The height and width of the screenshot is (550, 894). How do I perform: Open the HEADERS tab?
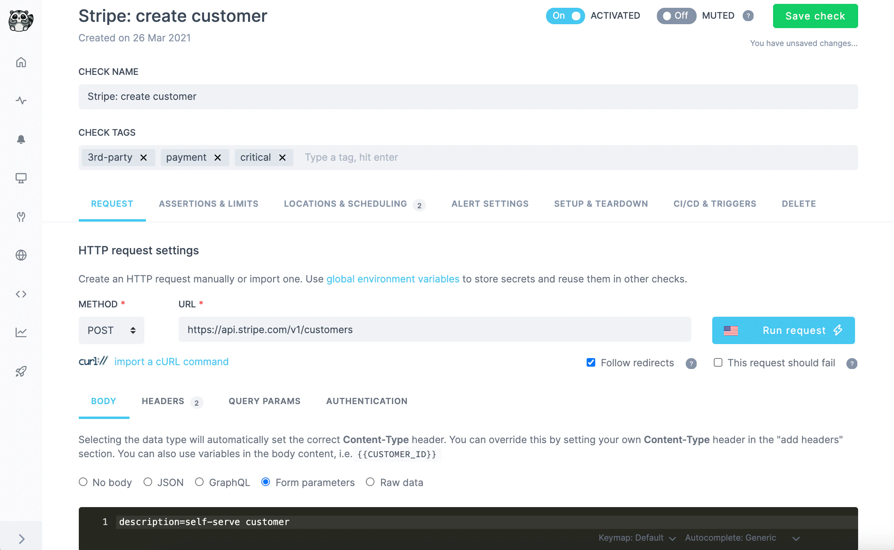pyautogui.click(x=163, y=401)
